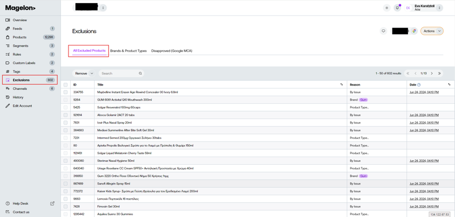
Task: Switch to Brands & Product Types tab
Action: point(128,51)
